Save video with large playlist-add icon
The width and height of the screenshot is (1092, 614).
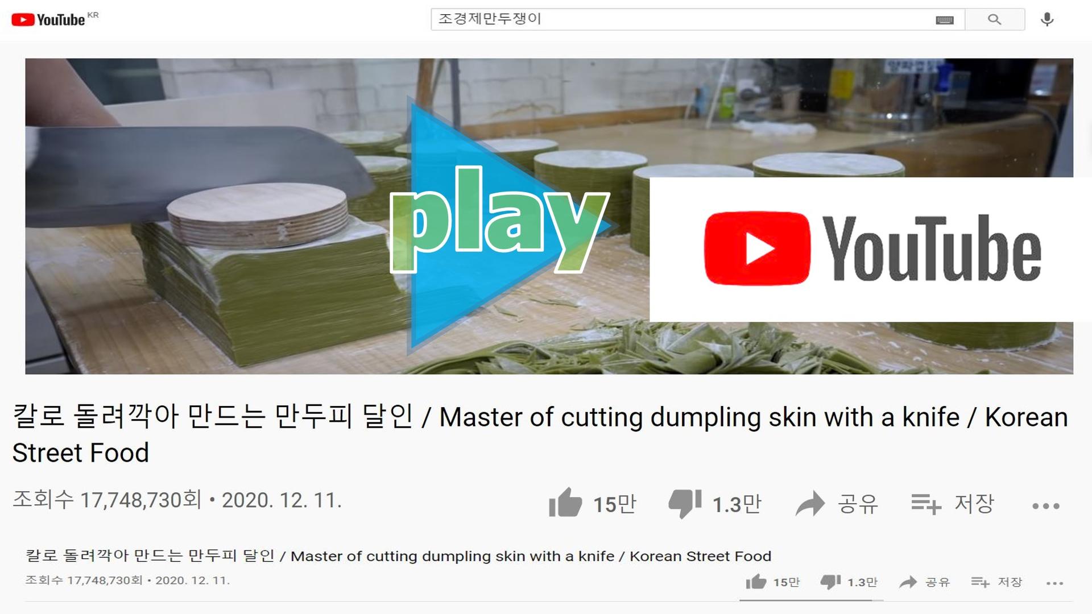click(926, 504)
